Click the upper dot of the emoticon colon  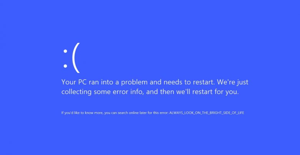tap(65, 51)
